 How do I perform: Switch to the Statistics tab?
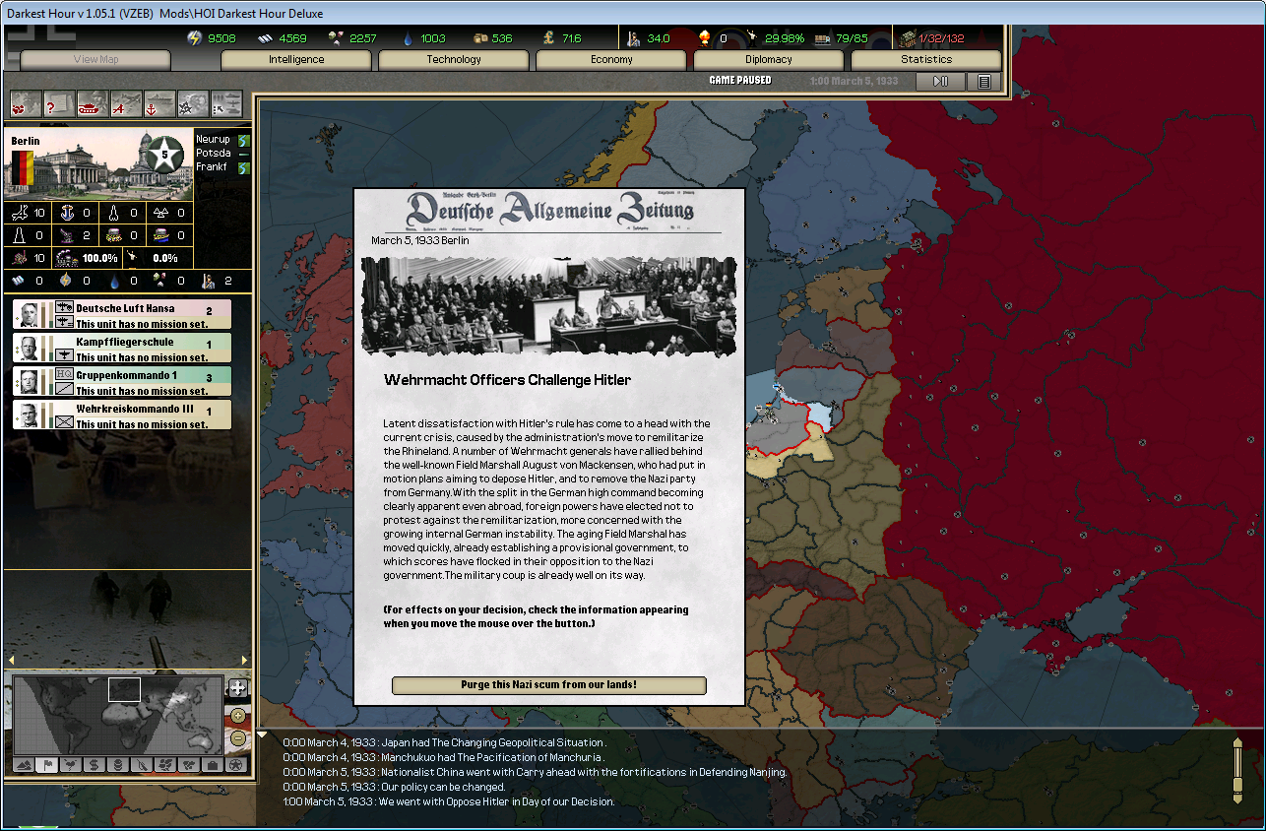[926, 60]
